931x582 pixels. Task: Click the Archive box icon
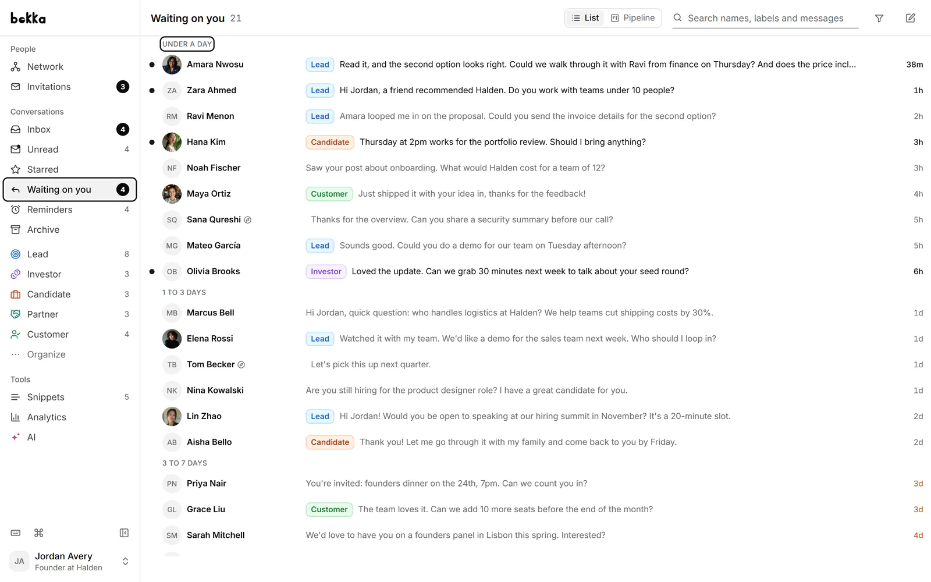16,230
